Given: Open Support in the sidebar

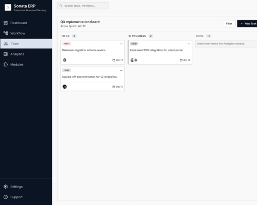Looking at the screenshot, I should (26, 197).
